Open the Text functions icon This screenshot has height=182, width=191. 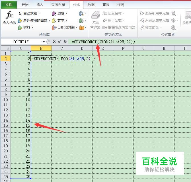tap(54, 21)
